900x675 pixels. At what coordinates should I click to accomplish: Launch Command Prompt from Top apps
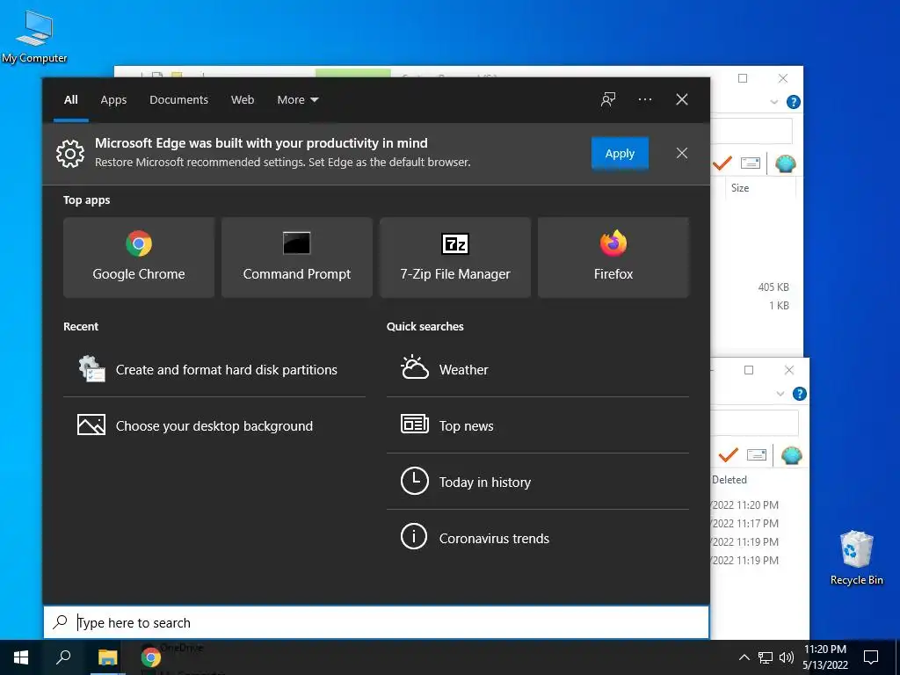[x=297, y=258]
